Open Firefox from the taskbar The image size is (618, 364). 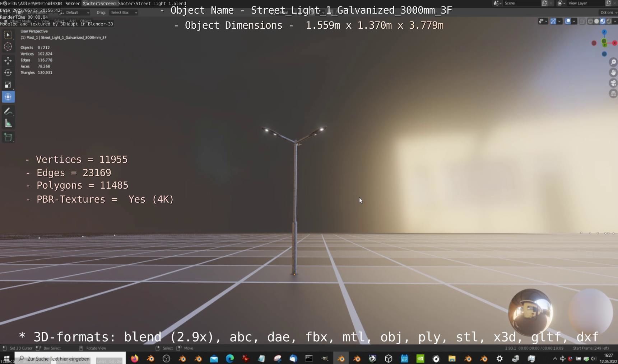[135, 358]
